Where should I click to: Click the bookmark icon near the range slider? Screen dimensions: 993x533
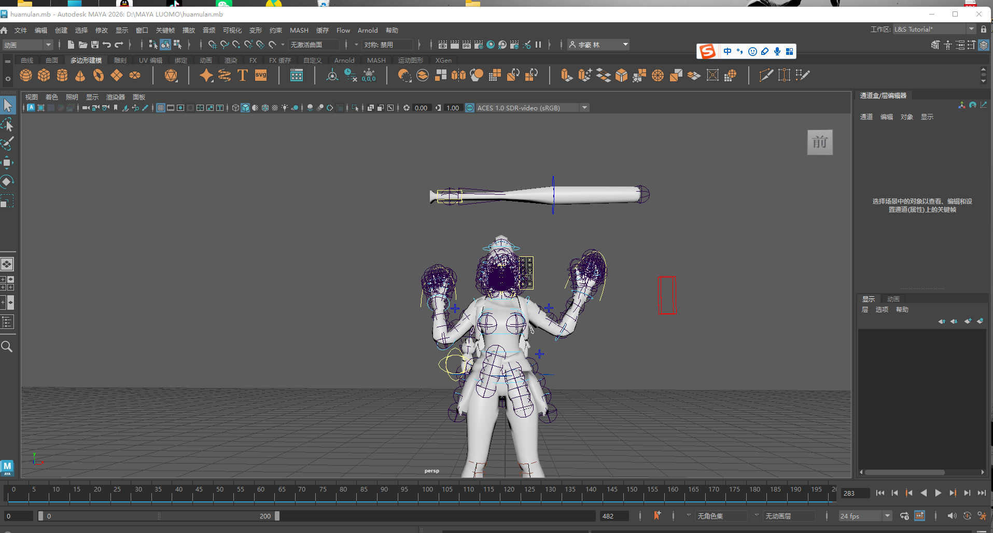coord(658,516)
